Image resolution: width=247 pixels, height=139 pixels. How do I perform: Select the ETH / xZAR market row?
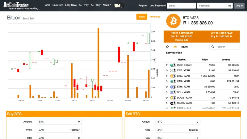coord(202,87)
